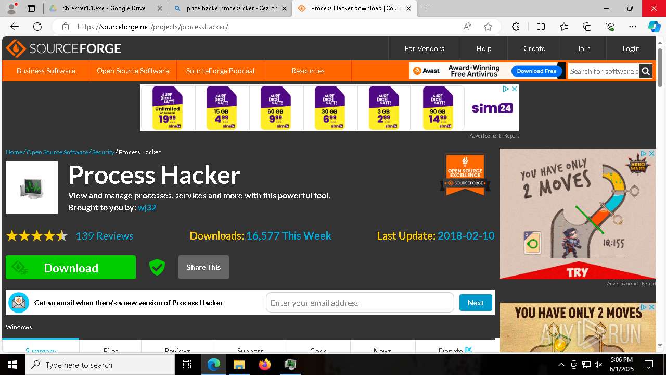Open the Extensions puzzle icon

coord(516,27)
